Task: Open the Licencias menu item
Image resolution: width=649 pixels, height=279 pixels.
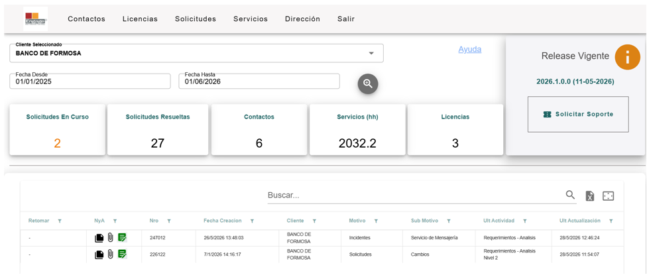Action: (140, 19)
